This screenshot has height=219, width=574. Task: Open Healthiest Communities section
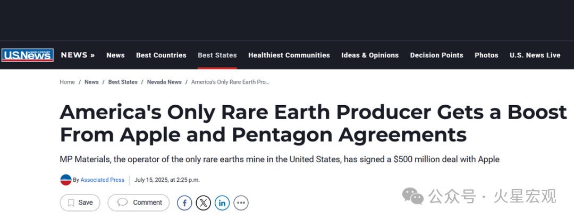[289, 55]
